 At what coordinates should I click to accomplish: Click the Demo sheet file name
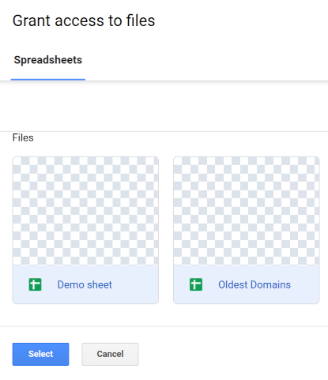coord(85,284)
